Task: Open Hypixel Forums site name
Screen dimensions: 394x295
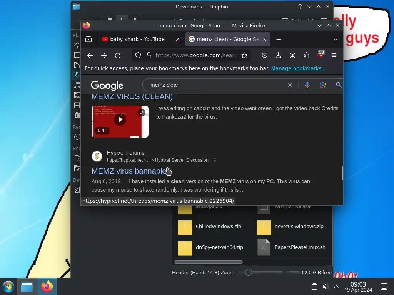Action: [x=126, y=153]
